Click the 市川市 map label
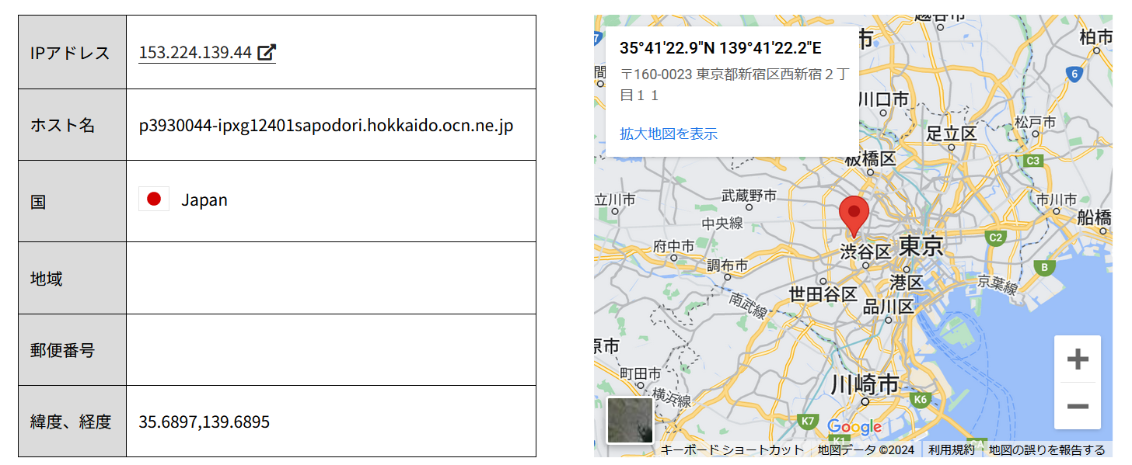This screenshot has height=465, width=1132. (1057, 199)
